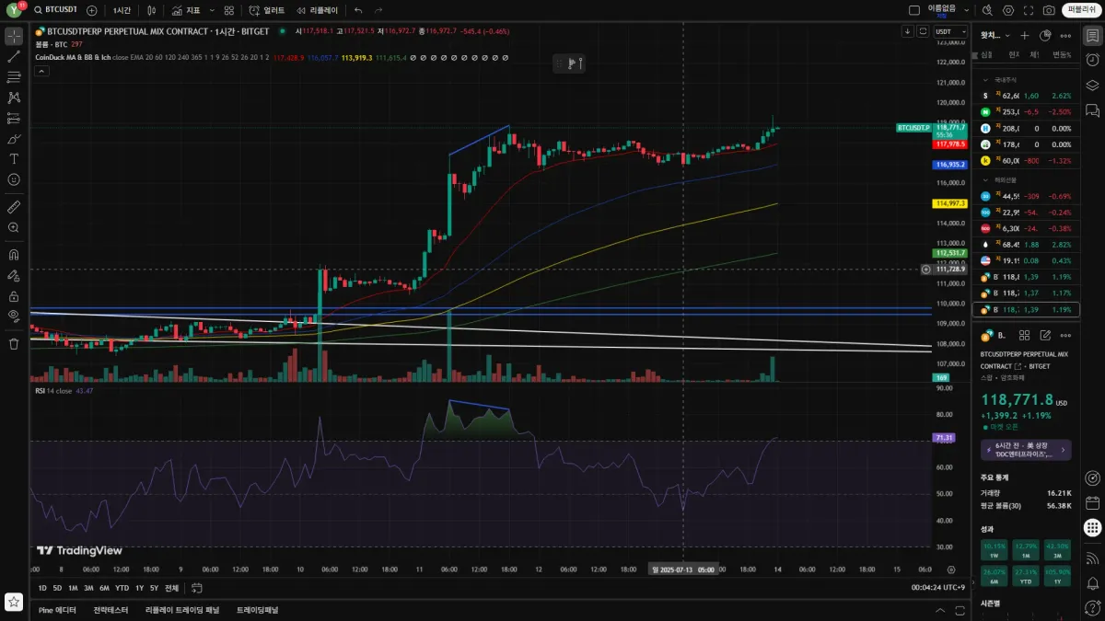Open the object tree layers icon
Image resolution: width=1105 pixels, height=621 pixels.
pos(1092,86)
